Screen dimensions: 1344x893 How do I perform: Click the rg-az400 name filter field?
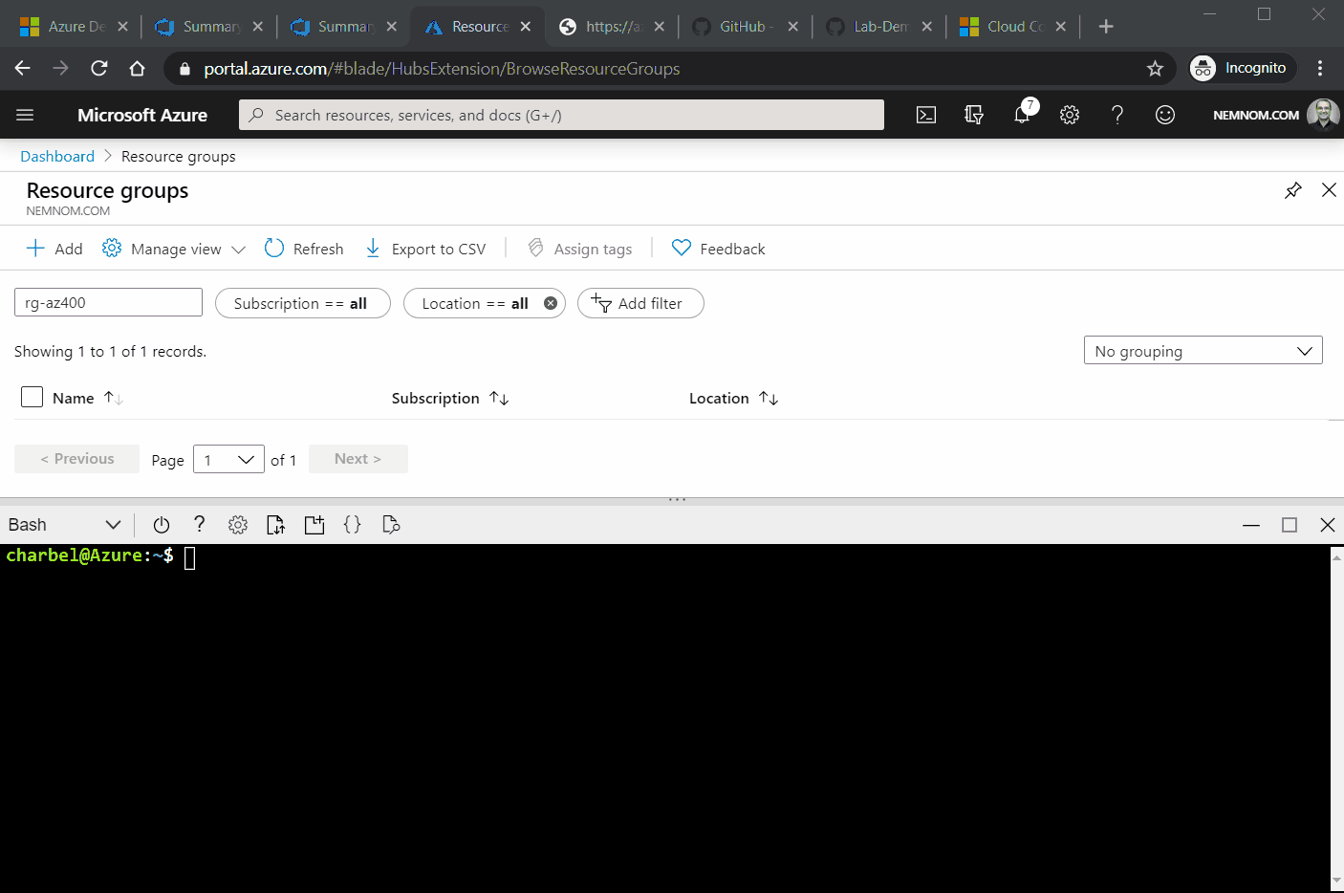pos(108,302)
